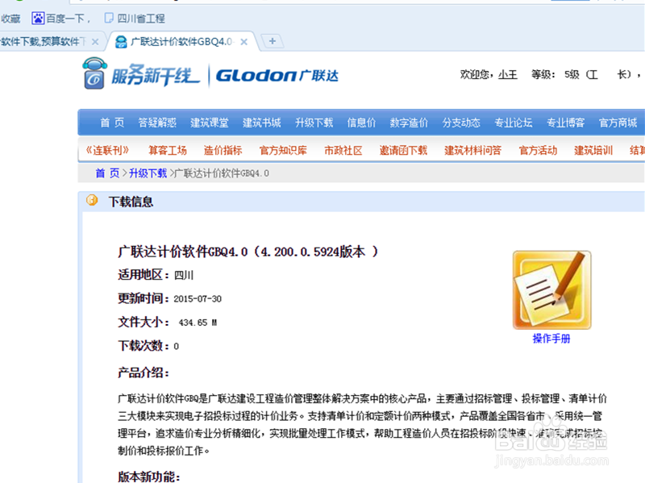Image resolution: width=645 pixels, height=483 pixels.
Task: Close the 软件下载,预算软件 tab
Action: point(95,42)
